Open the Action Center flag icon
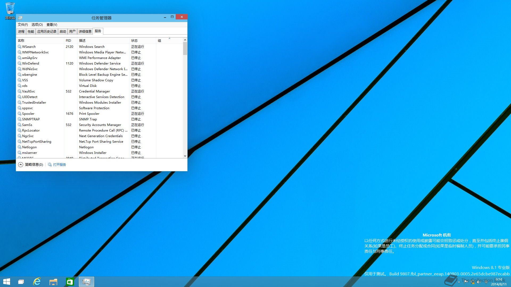511x287 pixels. [465, 282]
